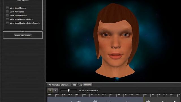
Task: Switch to the Log tab
Action: tap(80, 85)
